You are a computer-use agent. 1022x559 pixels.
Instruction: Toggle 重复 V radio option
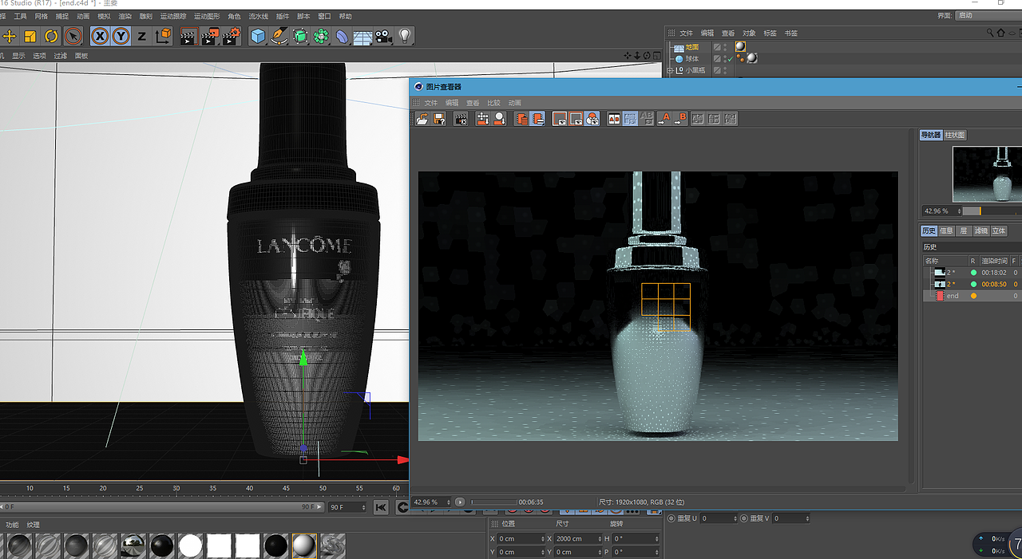tap(744, 518)
